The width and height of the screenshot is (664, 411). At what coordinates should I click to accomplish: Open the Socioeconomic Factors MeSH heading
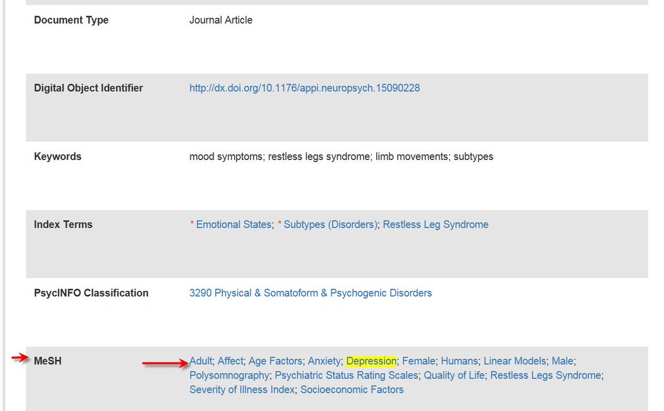[x=351, y=389]
